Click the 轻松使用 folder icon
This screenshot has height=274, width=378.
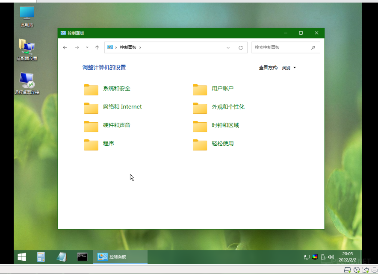click(x=200, y=144)
